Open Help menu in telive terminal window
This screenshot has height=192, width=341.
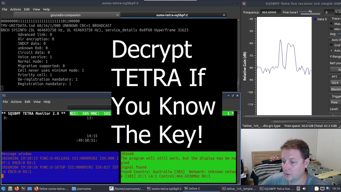pos(47,102)
